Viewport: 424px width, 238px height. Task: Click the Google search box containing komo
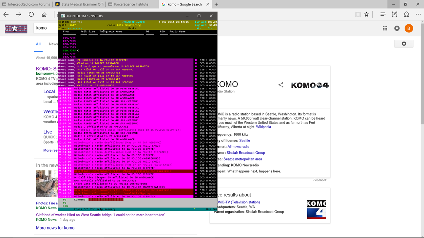[45, 28]
